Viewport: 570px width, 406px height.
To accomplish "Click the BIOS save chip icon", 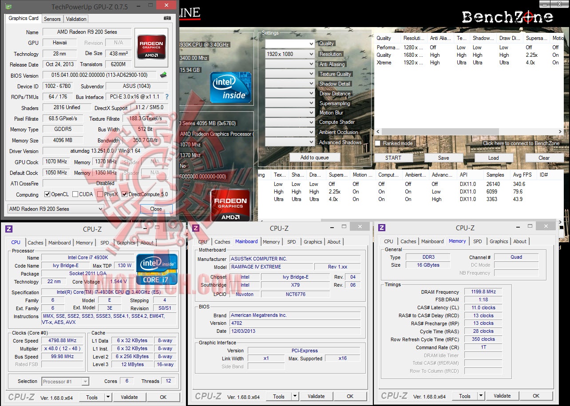I will coord(163,75).
